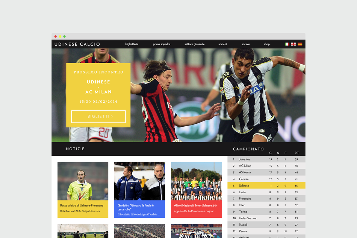
Task: Select the Hellas Verona standings row
Action: click(x=266, y=218)
